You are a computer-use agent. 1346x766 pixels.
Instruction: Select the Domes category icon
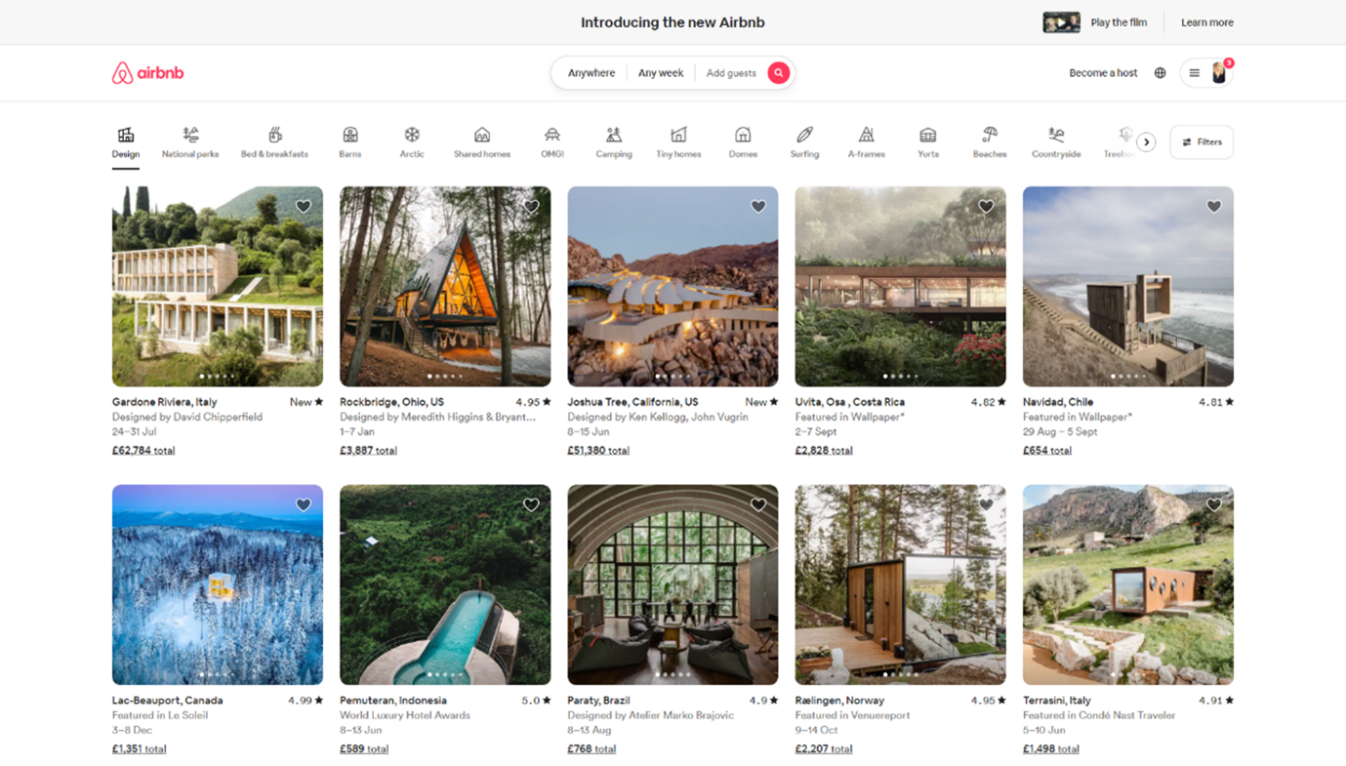click(x=743, y=135)
